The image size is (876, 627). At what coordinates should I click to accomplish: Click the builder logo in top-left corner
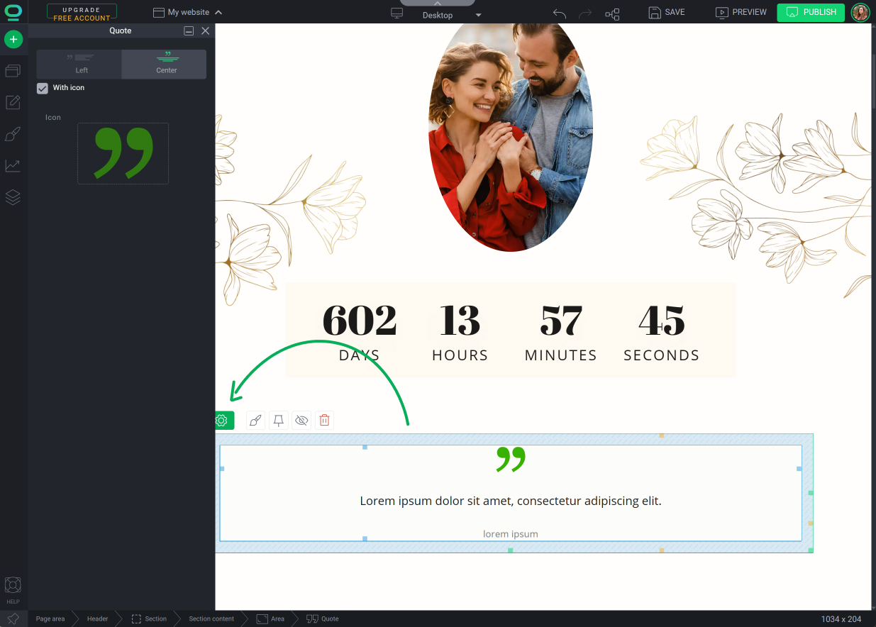(x=13, y=12)
